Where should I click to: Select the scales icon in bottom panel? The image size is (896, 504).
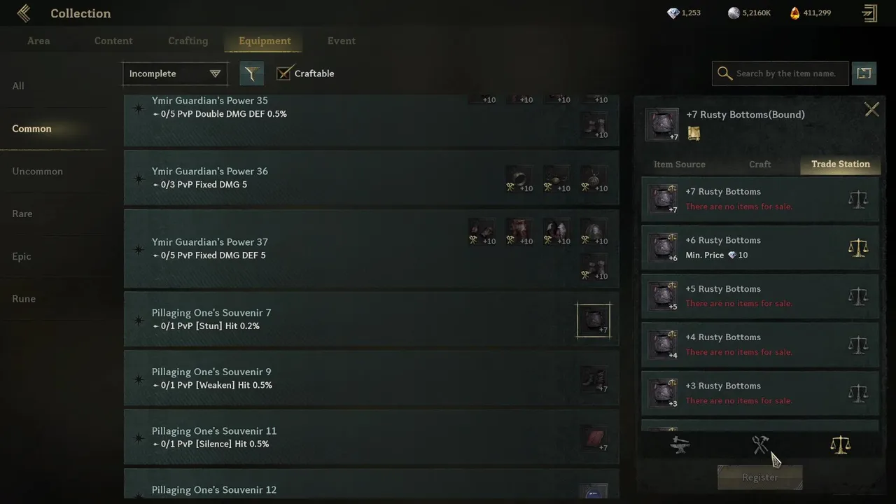(x=840, y=444)
